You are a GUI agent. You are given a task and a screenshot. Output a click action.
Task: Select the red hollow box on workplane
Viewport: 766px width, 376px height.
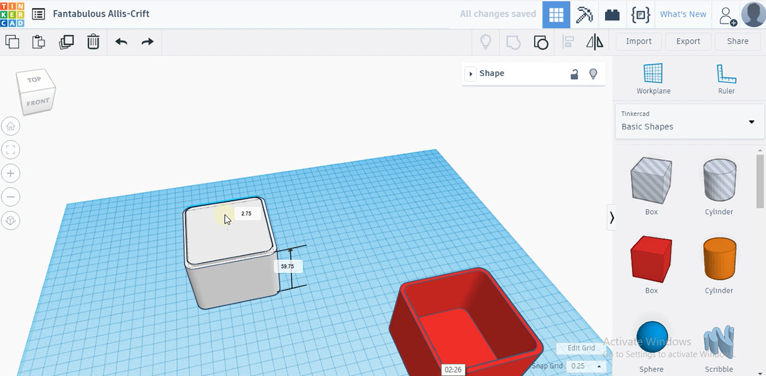point(465,321)
